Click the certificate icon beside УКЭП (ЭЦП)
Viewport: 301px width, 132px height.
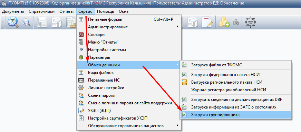[x=81, y=111]
